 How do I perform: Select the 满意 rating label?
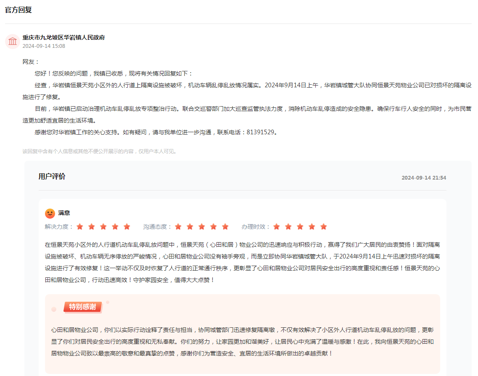(65, 213)
